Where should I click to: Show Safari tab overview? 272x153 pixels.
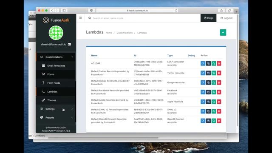pyautogui.click(x=229, y=11)
